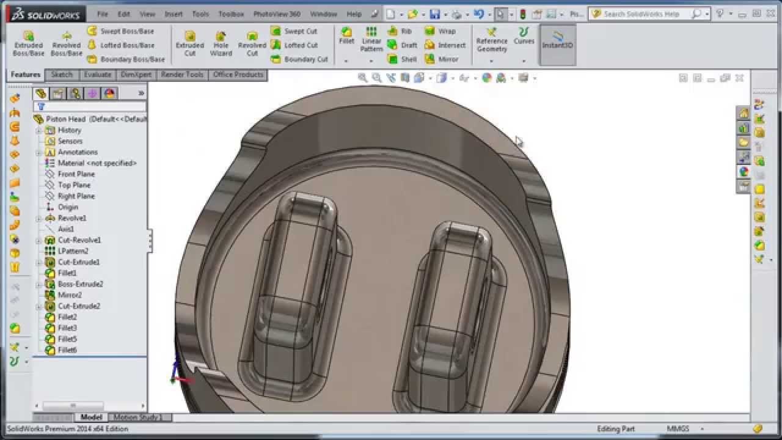Choose the Boundary Boss/Base command
Image resolution: width=782 pixels, height=440 pixels.
pyautogui.click(x=126, y=59)
